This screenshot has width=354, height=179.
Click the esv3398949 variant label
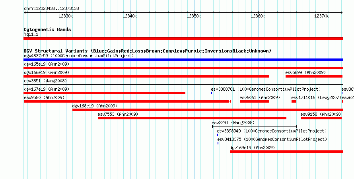(272, 131)
